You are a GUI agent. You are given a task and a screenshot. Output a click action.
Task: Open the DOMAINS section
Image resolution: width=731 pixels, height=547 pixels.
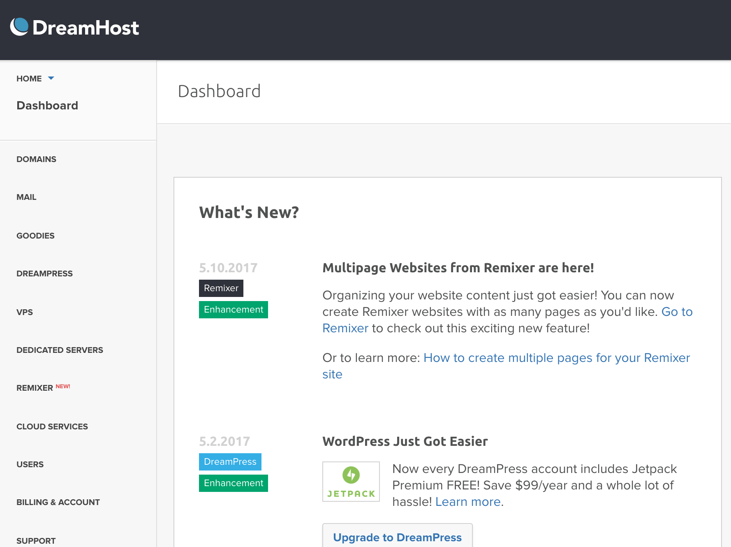coord(36,159)
